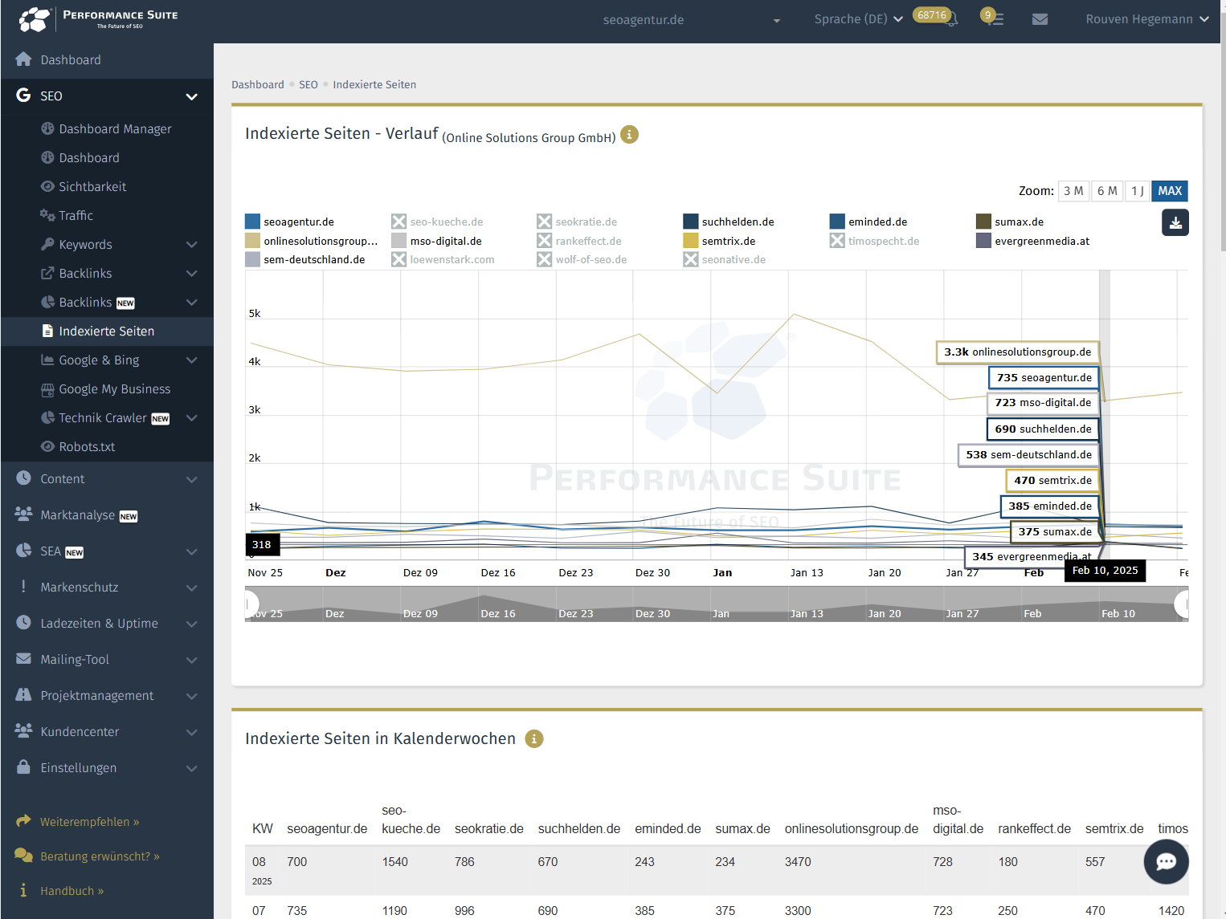The height and width of the screenshot is (919, 1226).
Task: Open Rouven Hegemann user menu
Action: pos(1147,19)
